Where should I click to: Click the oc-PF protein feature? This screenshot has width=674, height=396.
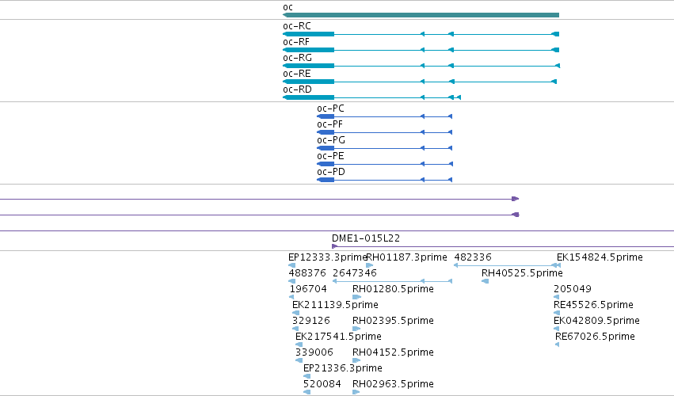pos(384,132)
